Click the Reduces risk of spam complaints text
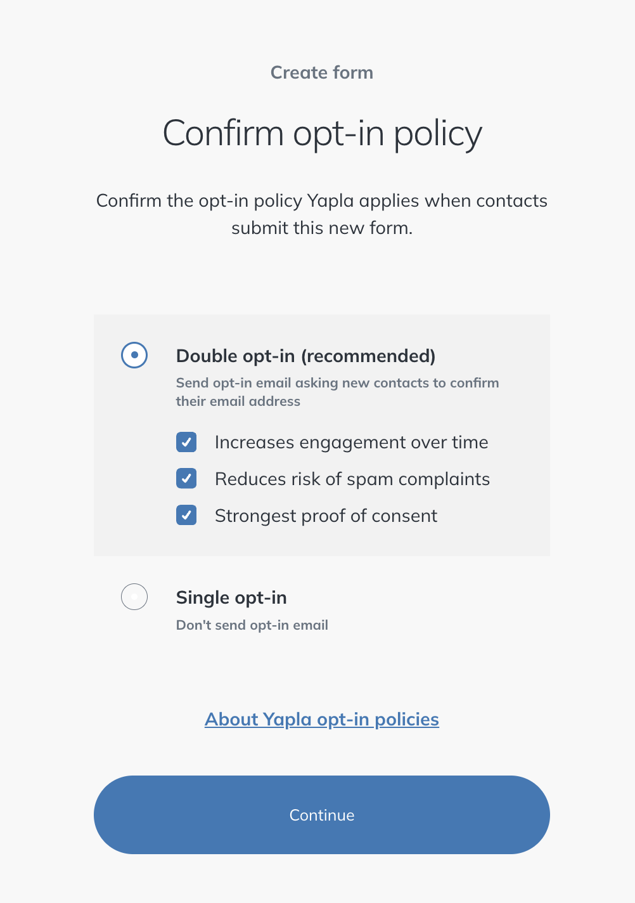 click(x=352, y=479)
